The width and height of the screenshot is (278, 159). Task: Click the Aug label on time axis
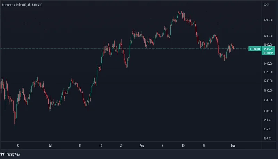(x=141, y=146)
